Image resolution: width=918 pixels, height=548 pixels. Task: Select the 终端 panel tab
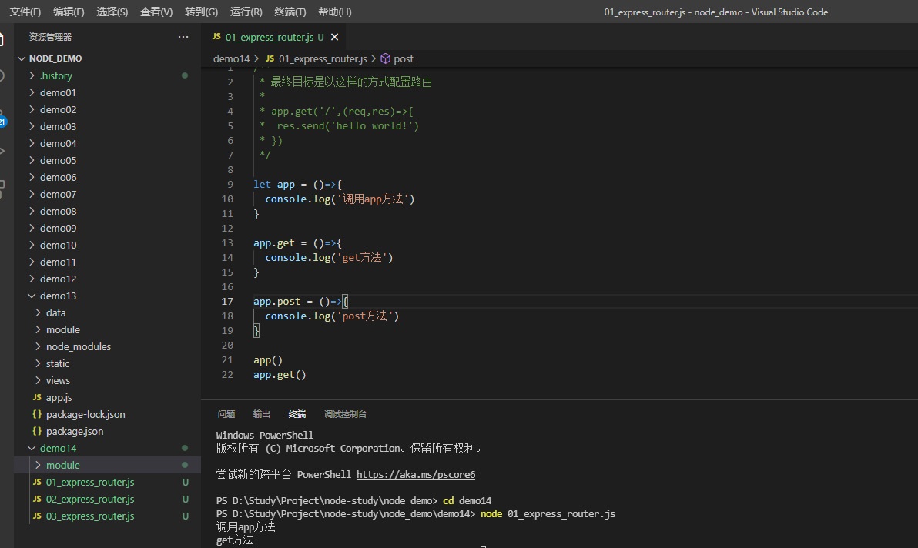pos(297,414)
